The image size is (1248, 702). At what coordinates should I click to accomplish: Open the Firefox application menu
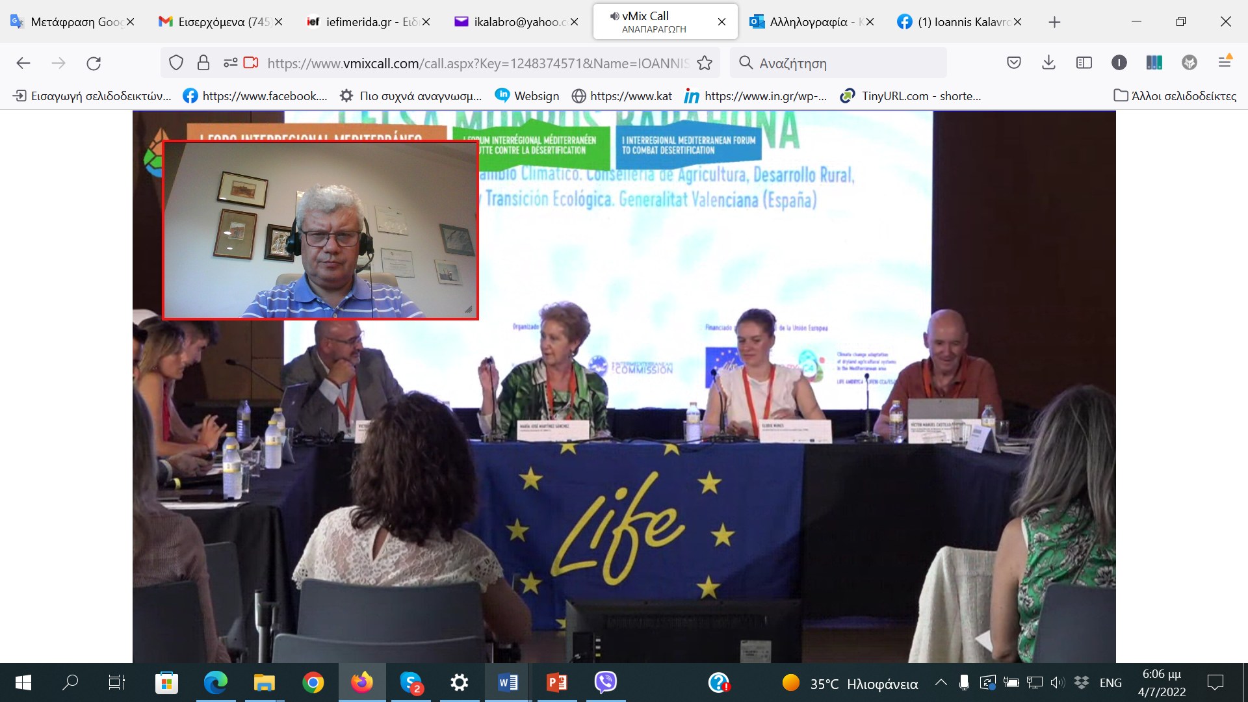click(1225, 62)
